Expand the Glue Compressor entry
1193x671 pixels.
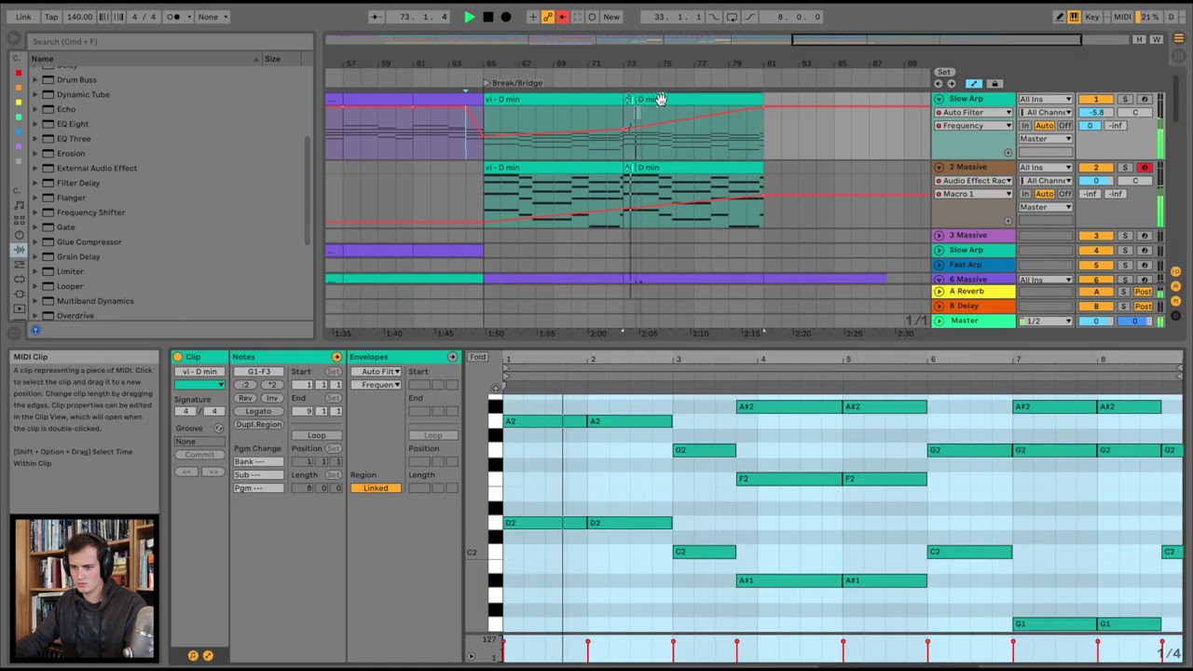(35, 242)
